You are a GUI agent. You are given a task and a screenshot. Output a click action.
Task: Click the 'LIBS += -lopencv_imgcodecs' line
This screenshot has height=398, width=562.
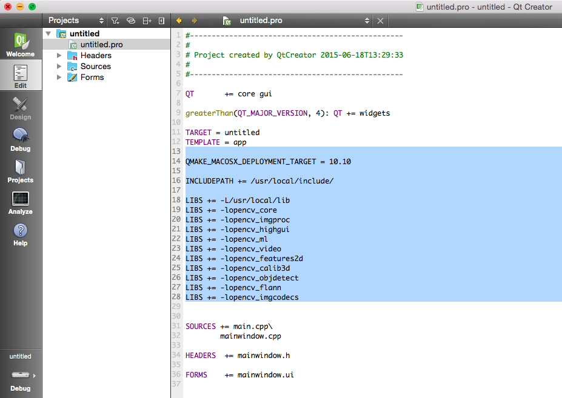pos(242,297)
